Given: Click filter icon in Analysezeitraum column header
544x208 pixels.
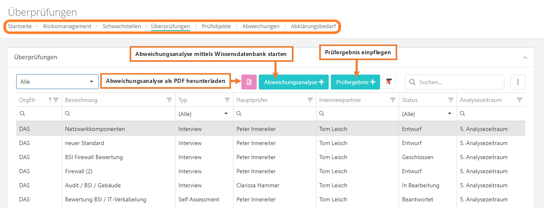Looking at the screenshot, I should pyautogui.click(x=520, y=100).
